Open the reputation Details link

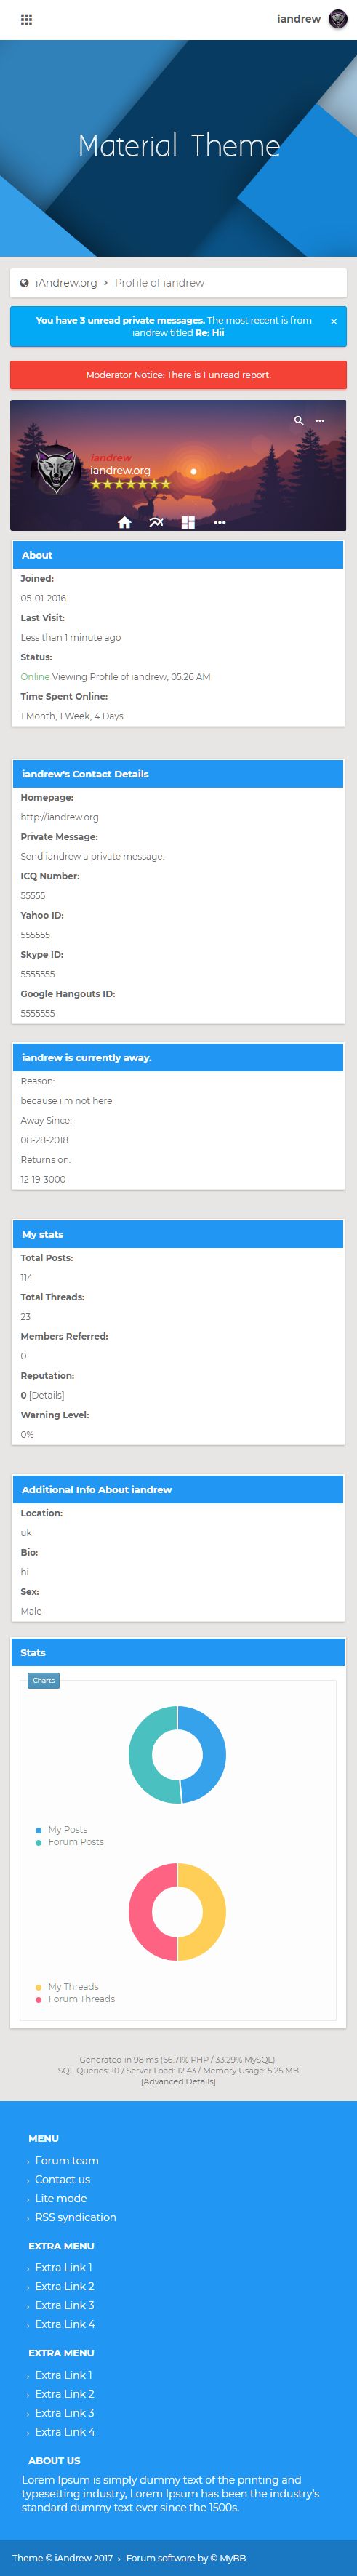click(46, 1395)
